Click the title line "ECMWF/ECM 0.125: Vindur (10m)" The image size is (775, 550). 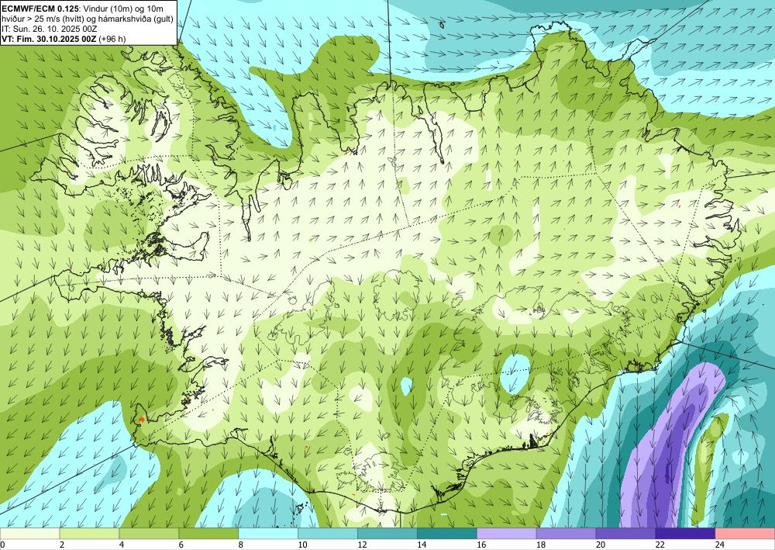point(66,9)
